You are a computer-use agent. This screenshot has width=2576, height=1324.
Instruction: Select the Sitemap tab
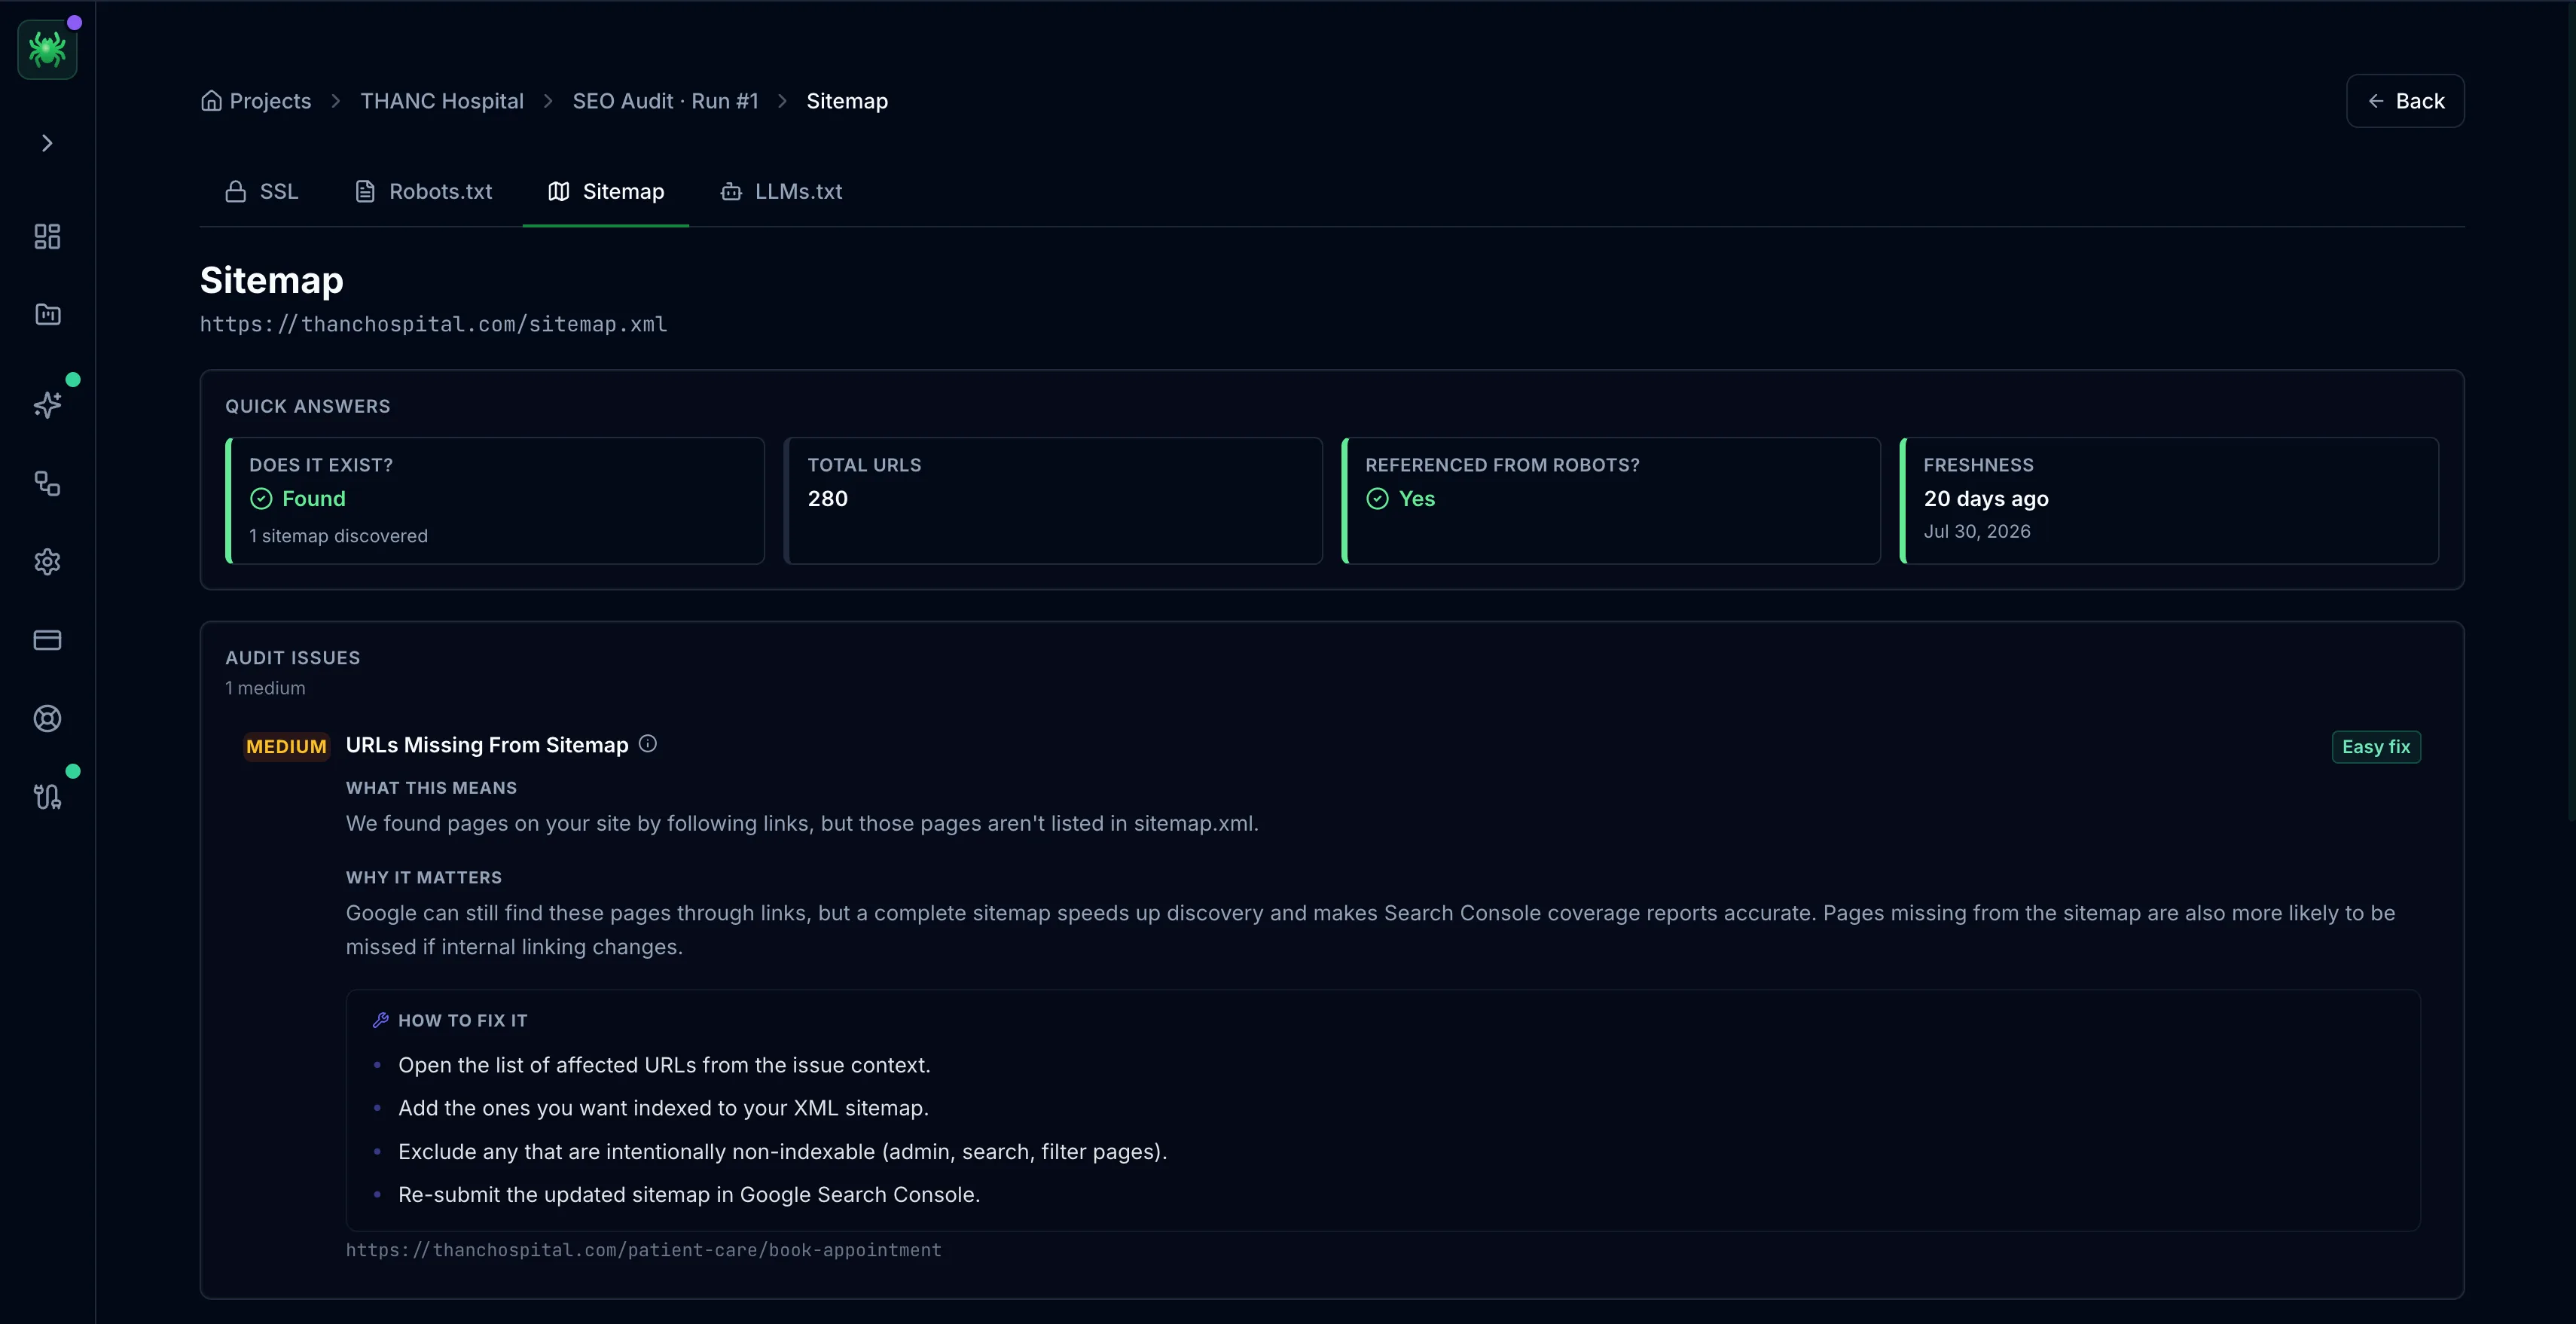pyautogui.click(x=606, y=191)
